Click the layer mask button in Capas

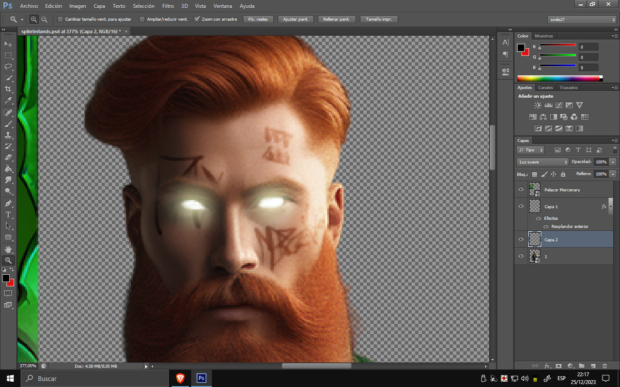pos(558,366)
